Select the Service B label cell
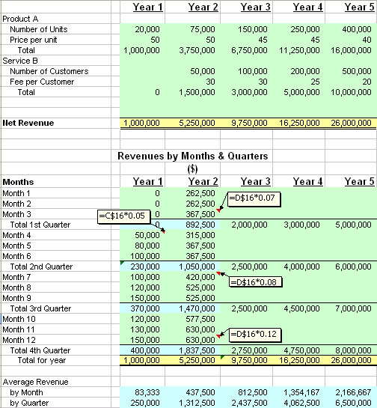This screenshot has width=377, height=408. [x=20, y=61]
